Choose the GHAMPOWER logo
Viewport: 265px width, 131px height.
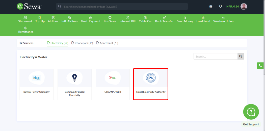(x=113, y=78)
